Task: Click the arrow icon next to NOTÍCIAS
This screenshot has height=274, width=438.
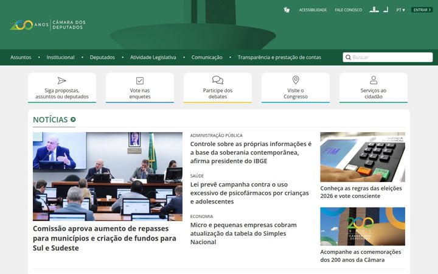Action: (73, 119)
